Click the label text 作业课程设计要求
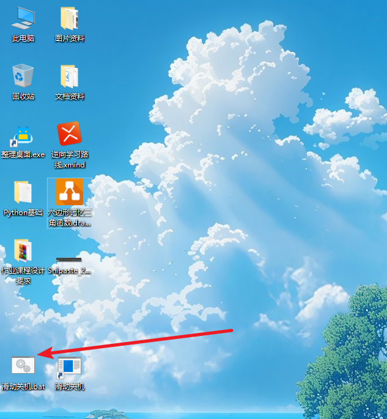The height and width of the screenshot is (419, 387). pos(23,275)
